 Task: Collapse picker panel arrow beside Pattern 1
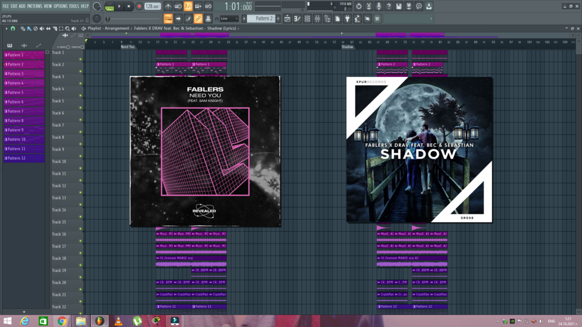47,52
